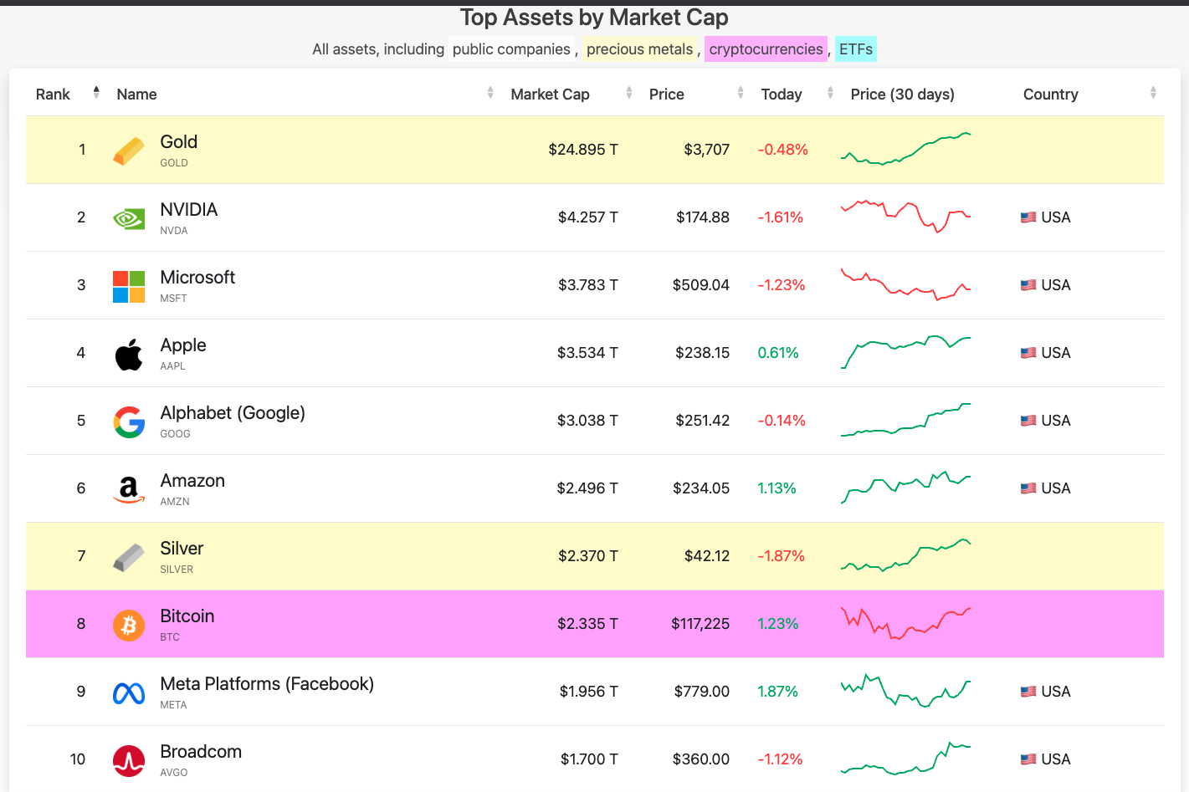Open the Bitcoin asset link
The image size is (1189, 792).
pyautogui.click(x=187, y=616)
